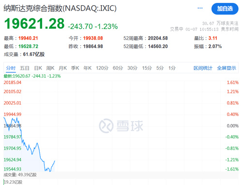Click the y-axis label 19704.95
Image resolution: width=242 pixels, height=185 pixels.
coord(13,148)
